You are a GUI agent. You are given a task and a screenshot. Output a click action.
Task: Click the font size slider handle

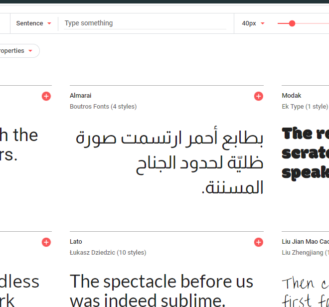(x=292, y=23)
